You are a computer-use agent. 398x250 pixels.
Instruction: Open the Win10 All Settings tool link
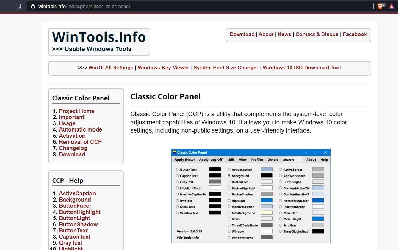[111, 68]
